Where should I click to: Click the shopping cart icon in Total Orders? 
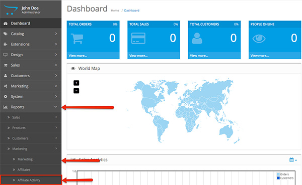pos(77,39)
